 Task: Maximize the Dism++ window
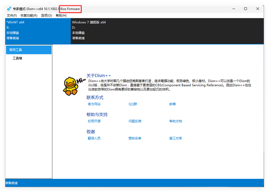[246, 9]
